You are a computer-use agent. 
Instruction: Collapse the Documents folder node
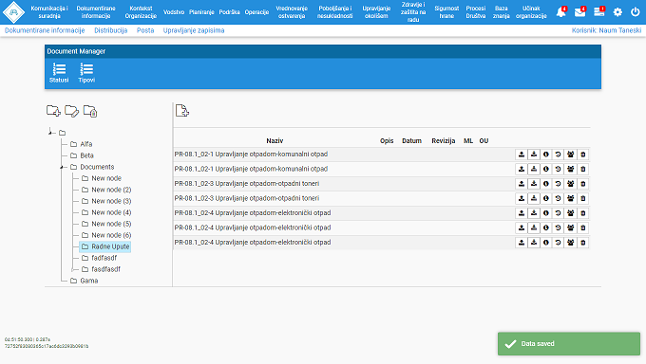pos(62,167)
